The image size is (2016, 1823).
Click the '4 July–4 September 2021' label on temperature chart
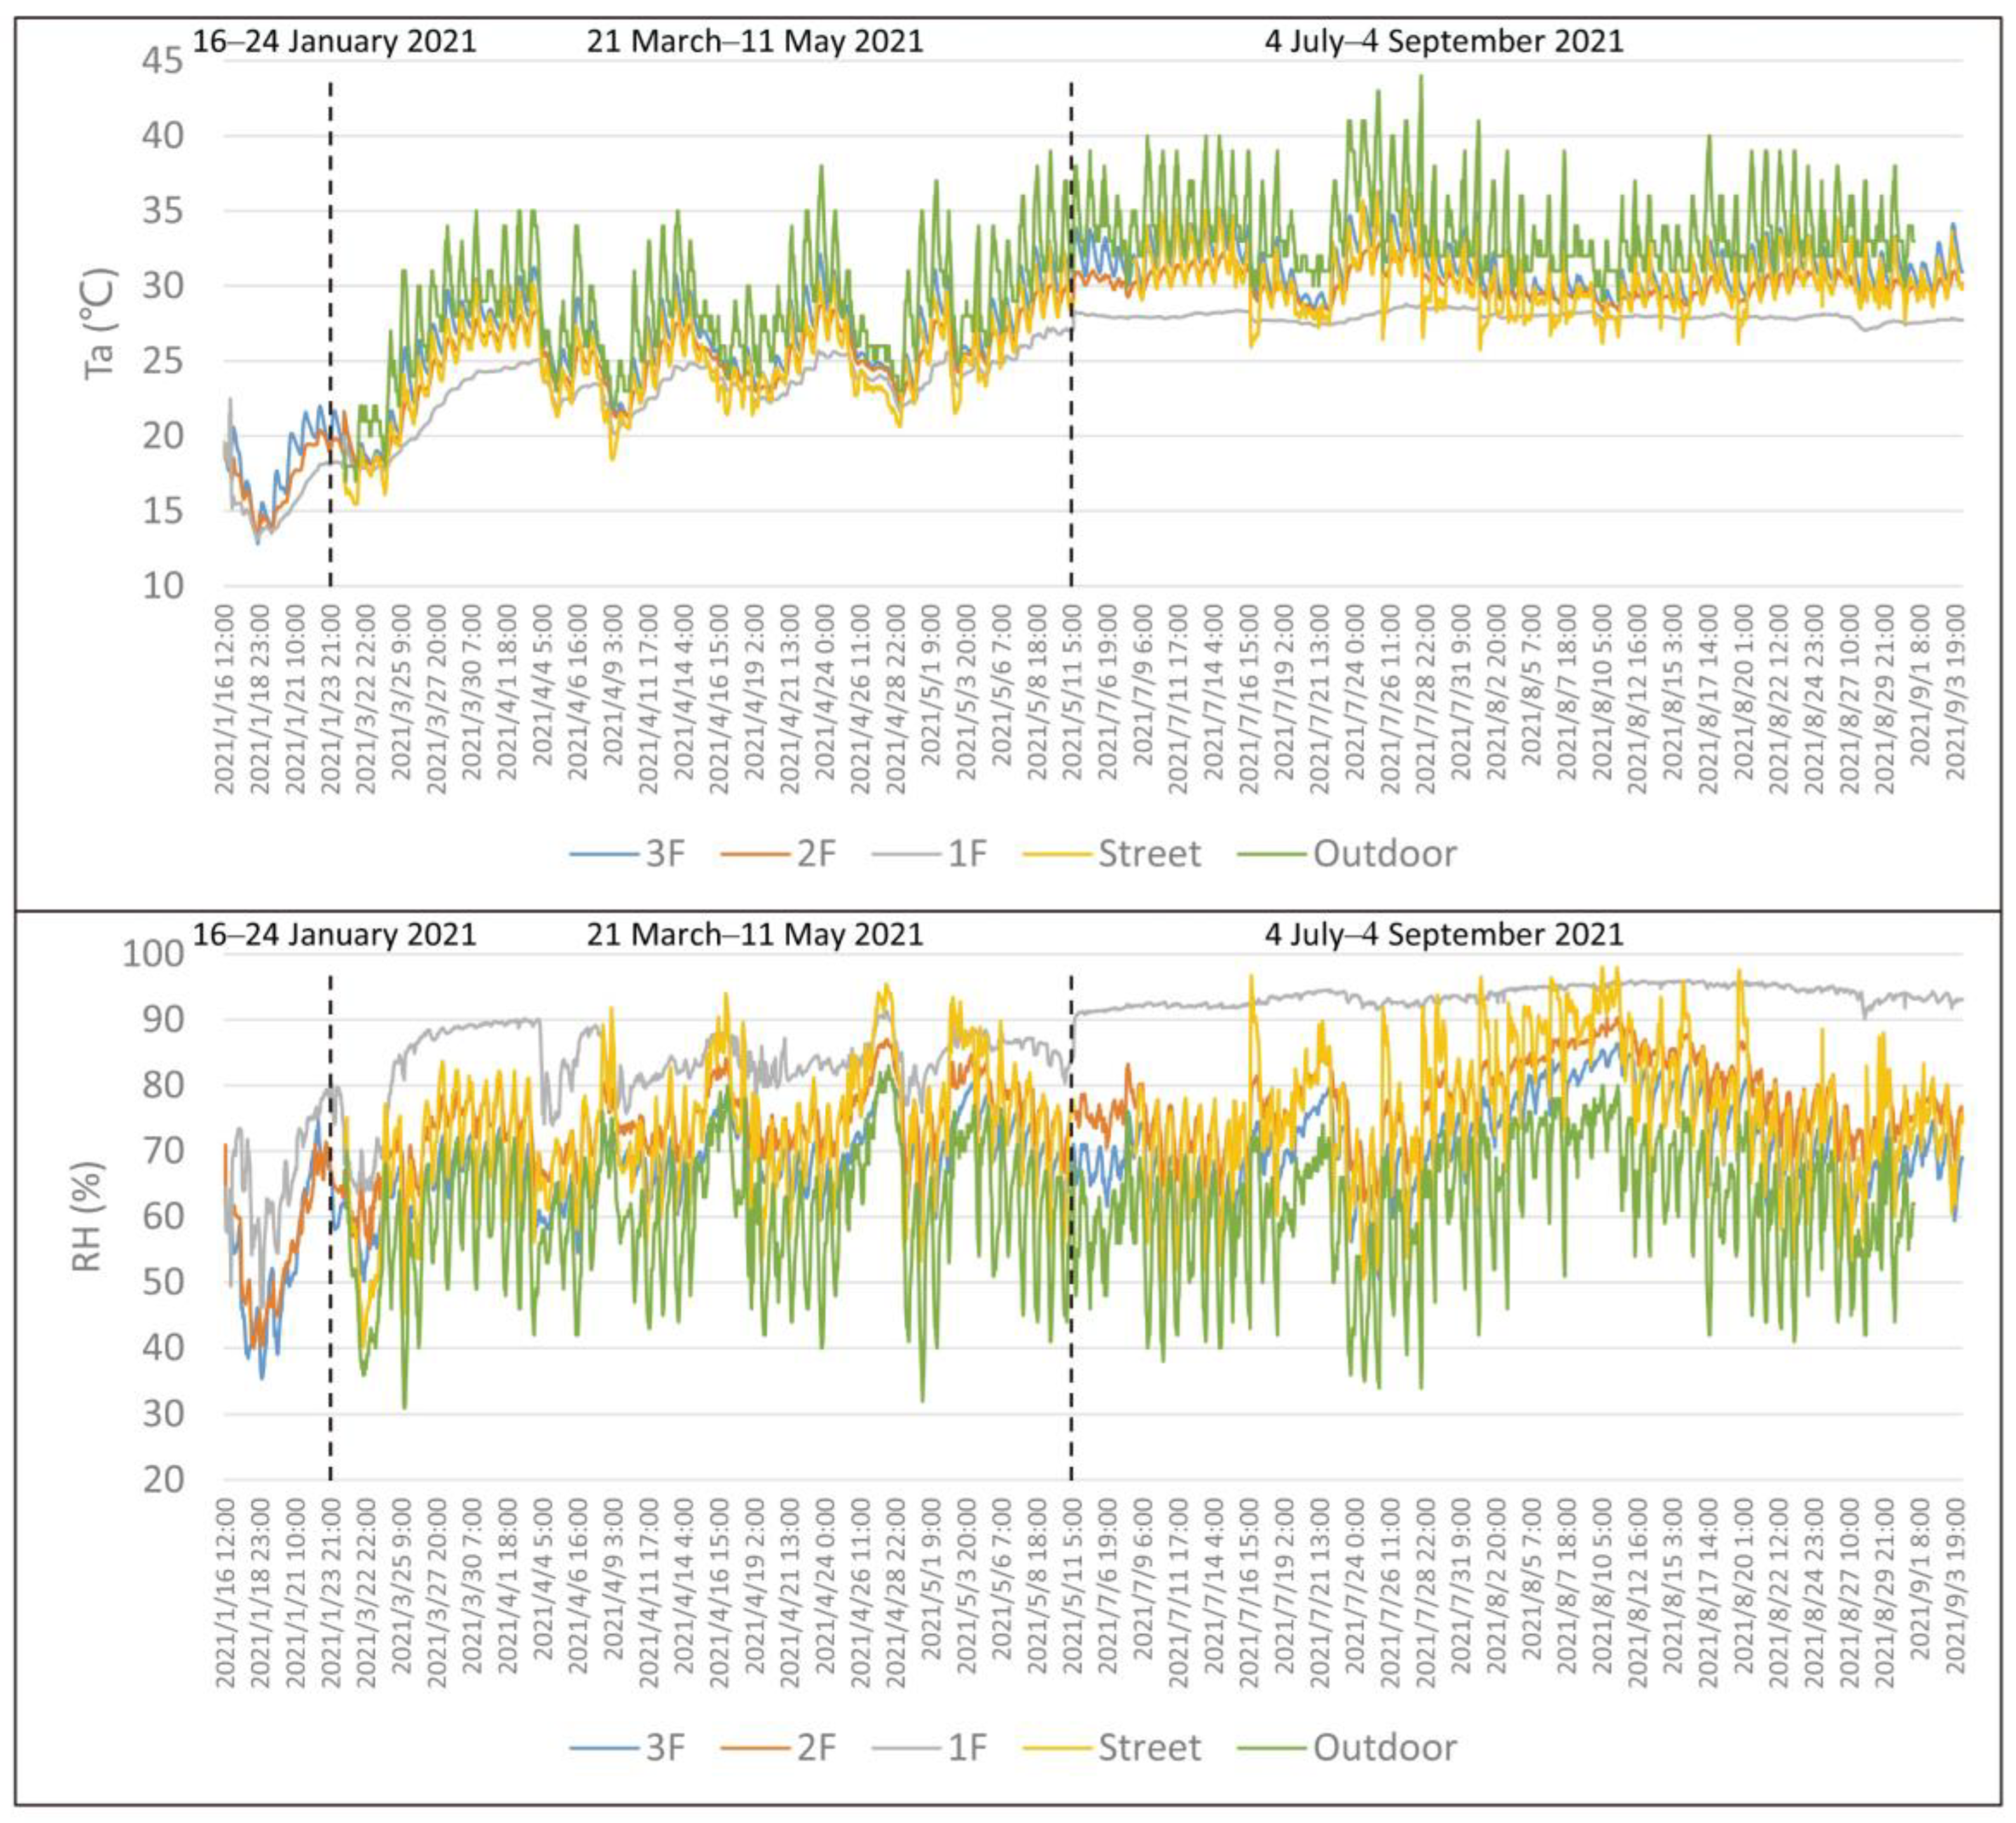[1444, 41]
